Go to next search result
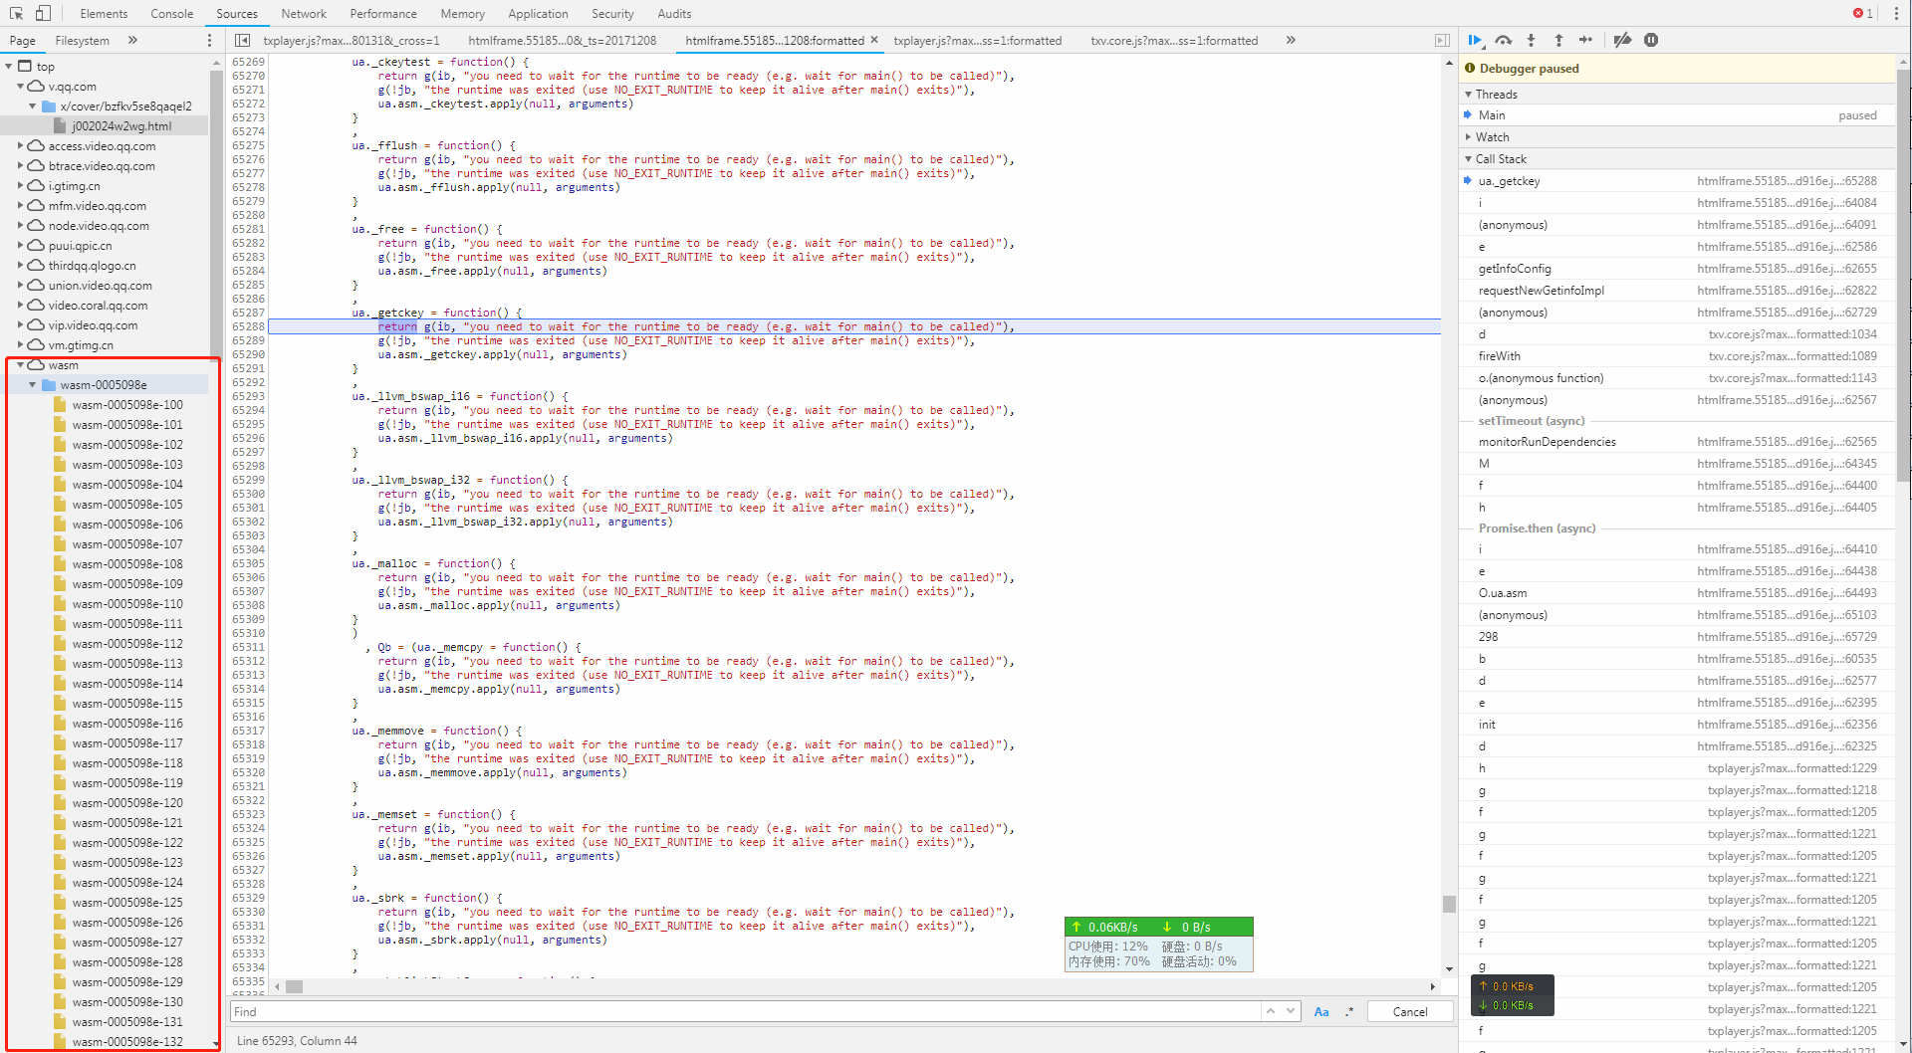The height and width of the screenshot is (1053, 1912). (x=1291, y=1011)
